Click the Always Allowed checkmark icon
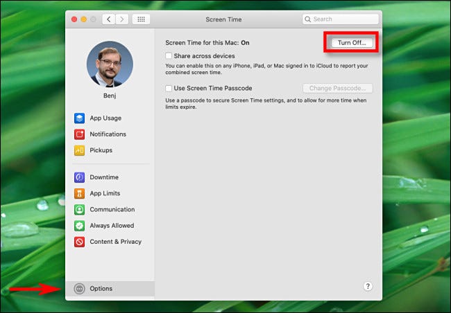This screenshot has height=313, width=451. [x=79, y=226]
